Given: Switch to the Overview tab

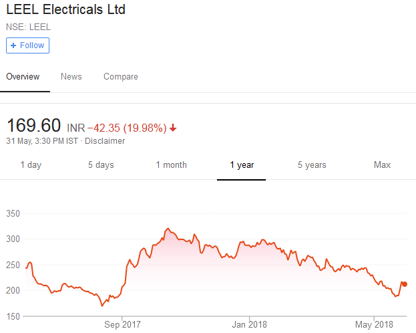Looking at the screenshot, I should coord(23,77).
